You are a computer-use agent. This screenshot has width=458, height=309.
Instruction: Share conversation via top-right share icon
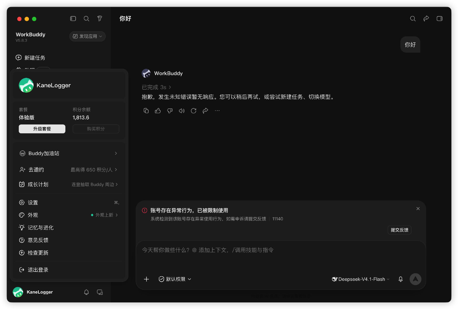point(426,19)
